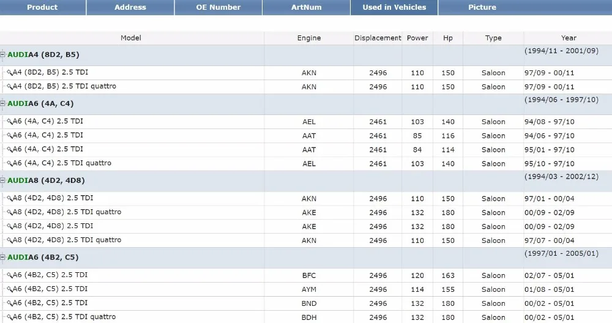This screenshot has width=612, height=323.
Task: Select row A8 (4D2, 4D8) 2.5 TDI 97/01
Action: [306, 199]
